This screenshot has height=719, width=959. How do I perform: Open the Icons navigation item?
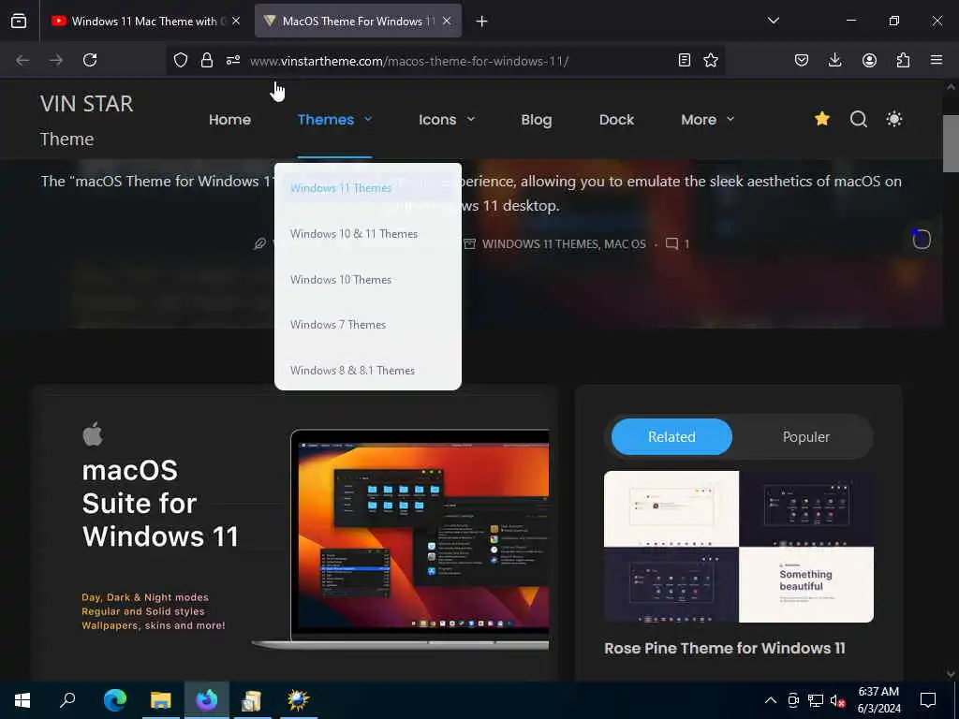click(x=437, y=119)
